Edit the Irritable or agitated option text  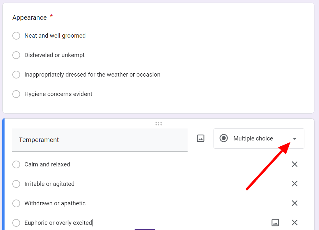coord(49,184)
